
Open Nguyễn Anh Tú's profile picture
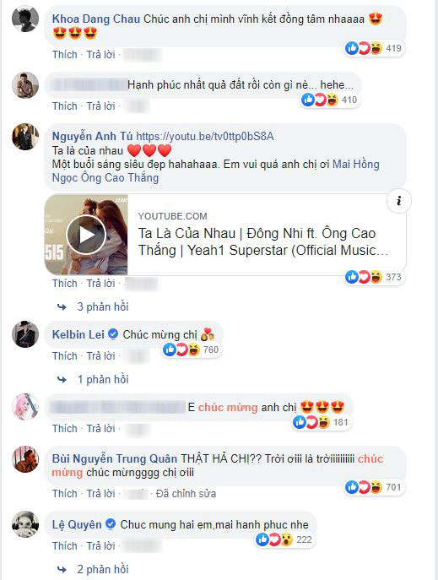click(x=25, y=137)
